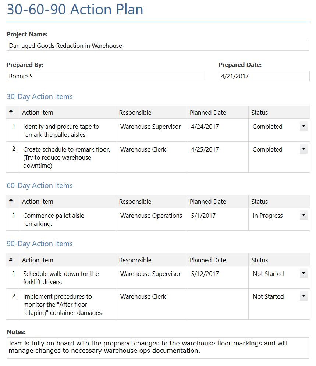The image size is (316, 366).
Task: Click the Project Name input field
Action: click(x=157, y=46)
